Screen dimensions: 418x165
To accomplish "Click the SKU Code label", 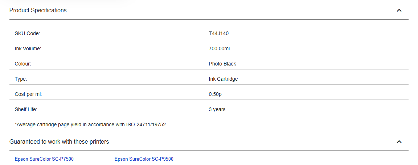I will click(x=27, y=34).
